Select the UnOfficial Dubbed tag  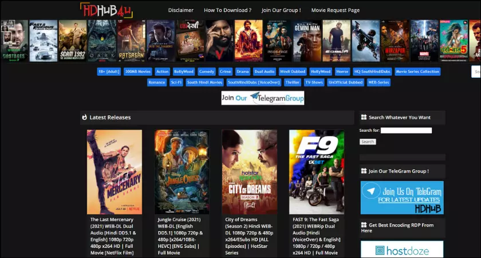346,83
